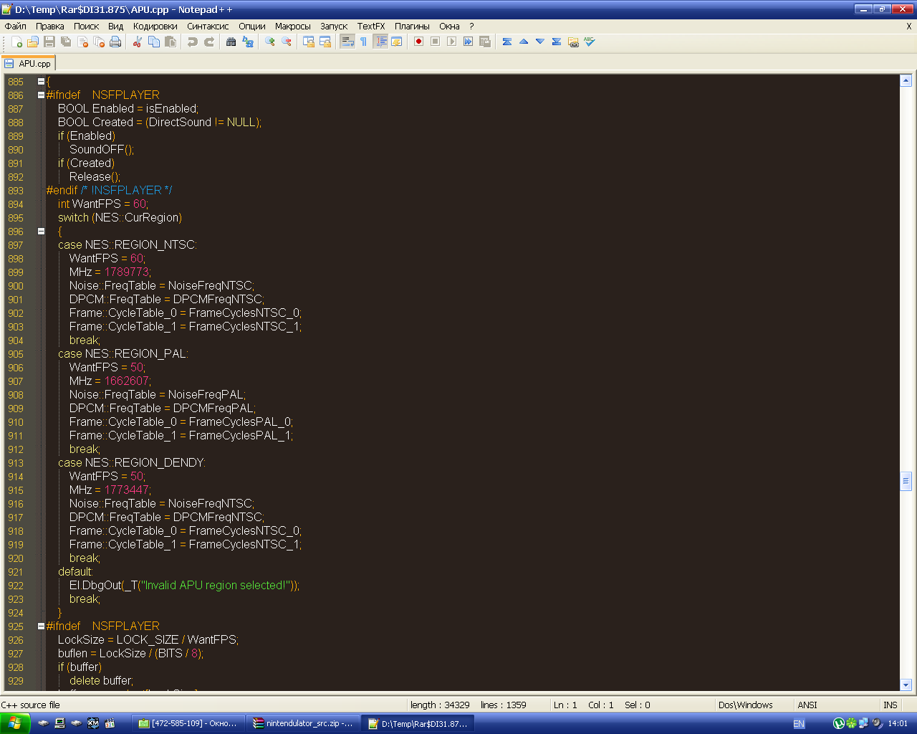This screenshot has height=734, width=917.
Task: Click the vertical scrollbar down arrow
Action: click(906, 685)
